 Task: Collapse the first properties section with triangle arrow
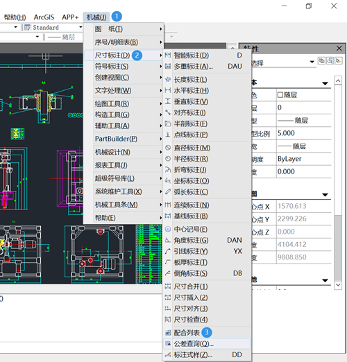[325, 83]
